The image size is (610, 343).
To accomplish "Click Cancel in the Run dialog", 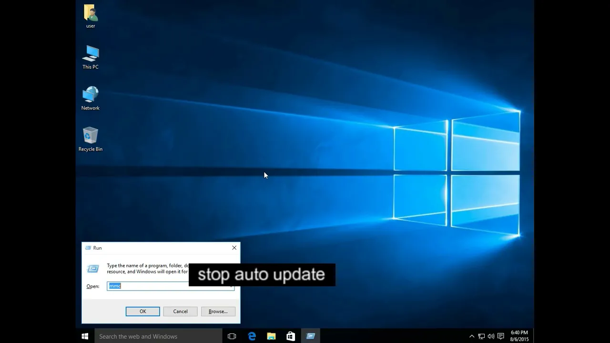I will 180,312.
